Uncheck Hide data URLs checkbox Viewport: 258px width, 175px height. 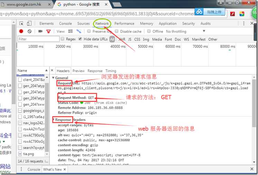80,39
